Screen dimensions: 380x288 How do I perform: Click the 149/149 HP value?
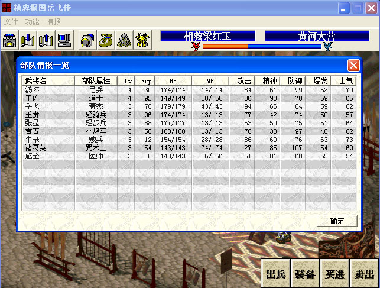(x=173, y=98)
